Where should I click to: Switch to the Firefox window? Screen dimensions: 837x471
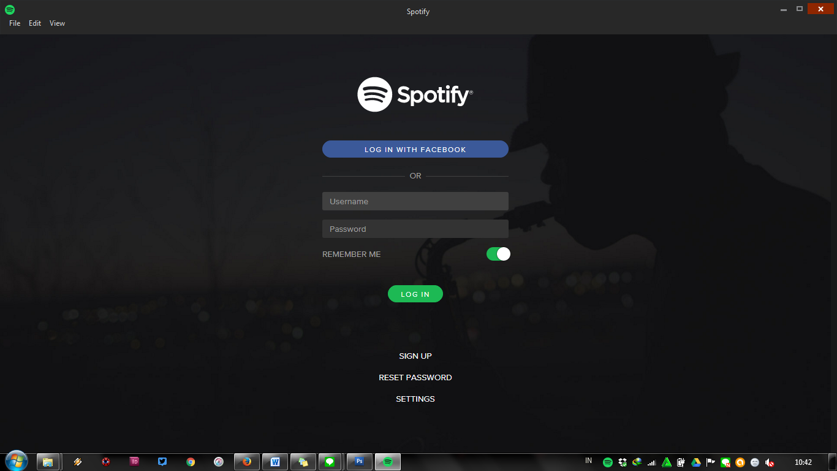247,462
